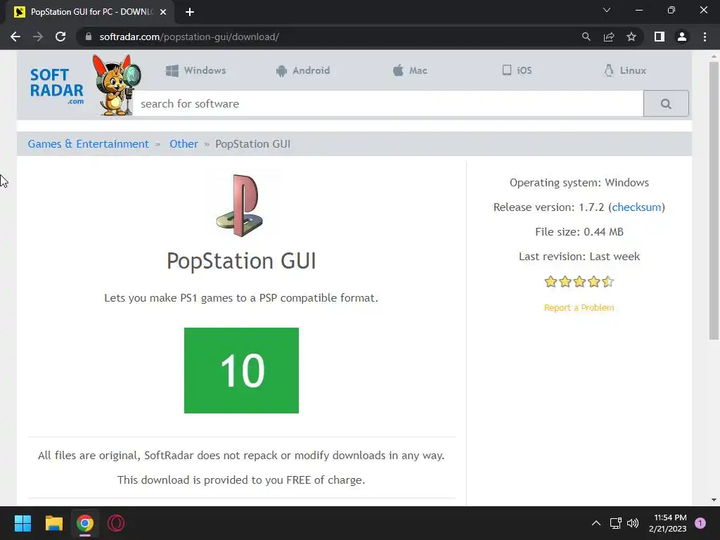
Task: Open the Chrome profile menu
Action: [x=682, y=37]
